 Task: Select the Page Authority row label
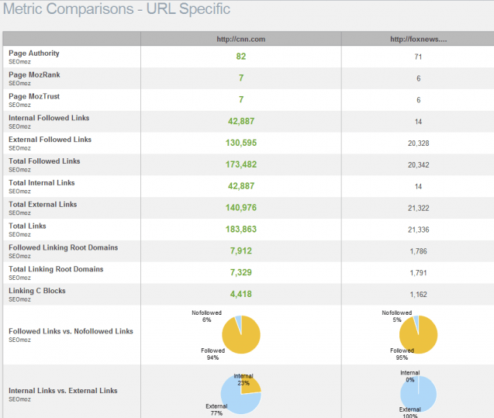[x=33, y=53]
